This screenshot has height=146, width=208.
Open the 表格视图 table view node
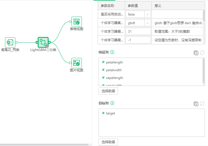pos(77,22)
